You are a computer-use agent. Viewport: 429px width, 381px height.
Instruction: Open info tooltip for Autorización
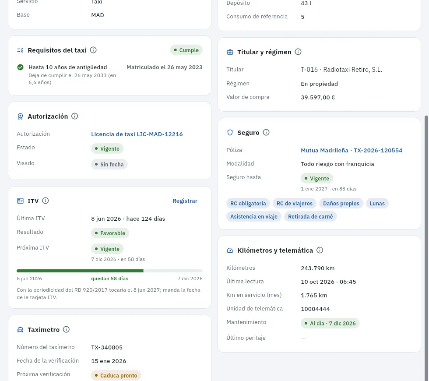[74, 116]
